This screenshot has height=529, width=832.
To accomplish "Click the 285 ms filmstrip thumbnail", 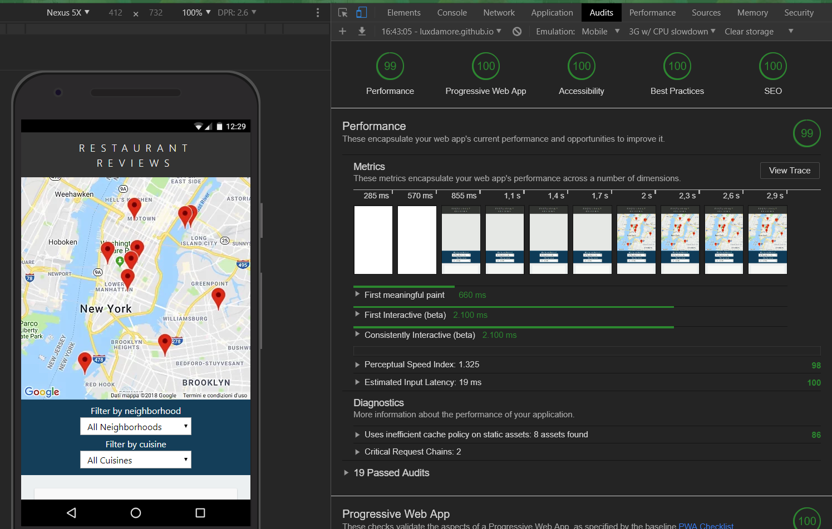I will (x=373, y=240).
